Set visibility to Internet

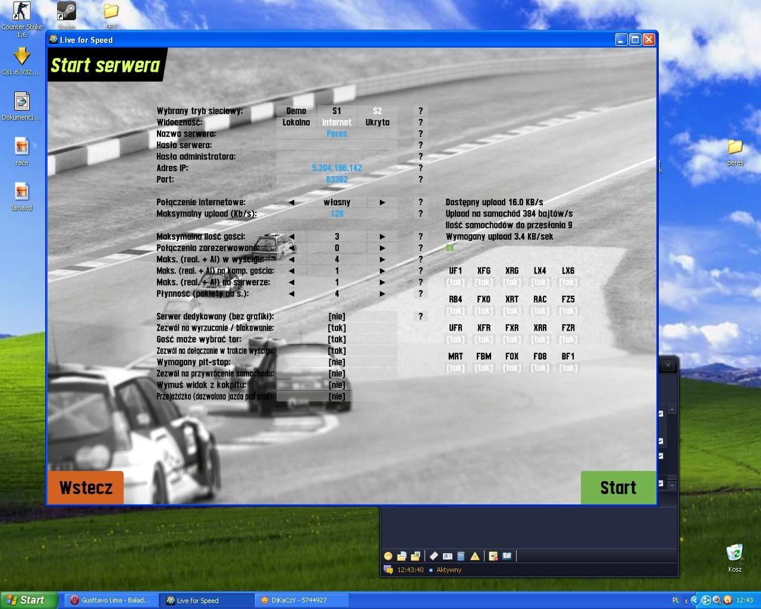[337, 122]
